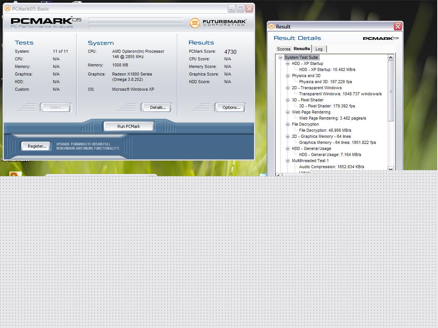Collapse the HDD - XP Startup node
Viewport: 438px width, 328px height.
tap(287, 64)
